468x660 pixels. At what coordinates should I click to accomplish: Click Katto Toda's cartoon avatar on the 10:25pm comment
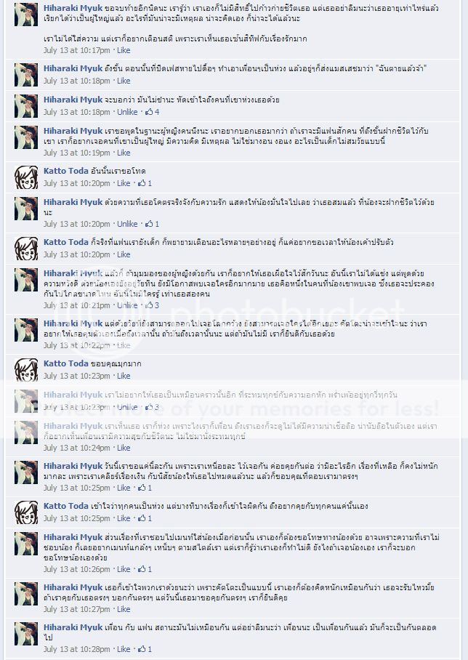26,512
